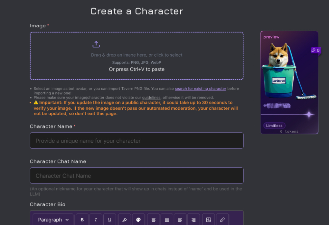
Task: Open the 'search for existing character' link
Action: [200, 89]
